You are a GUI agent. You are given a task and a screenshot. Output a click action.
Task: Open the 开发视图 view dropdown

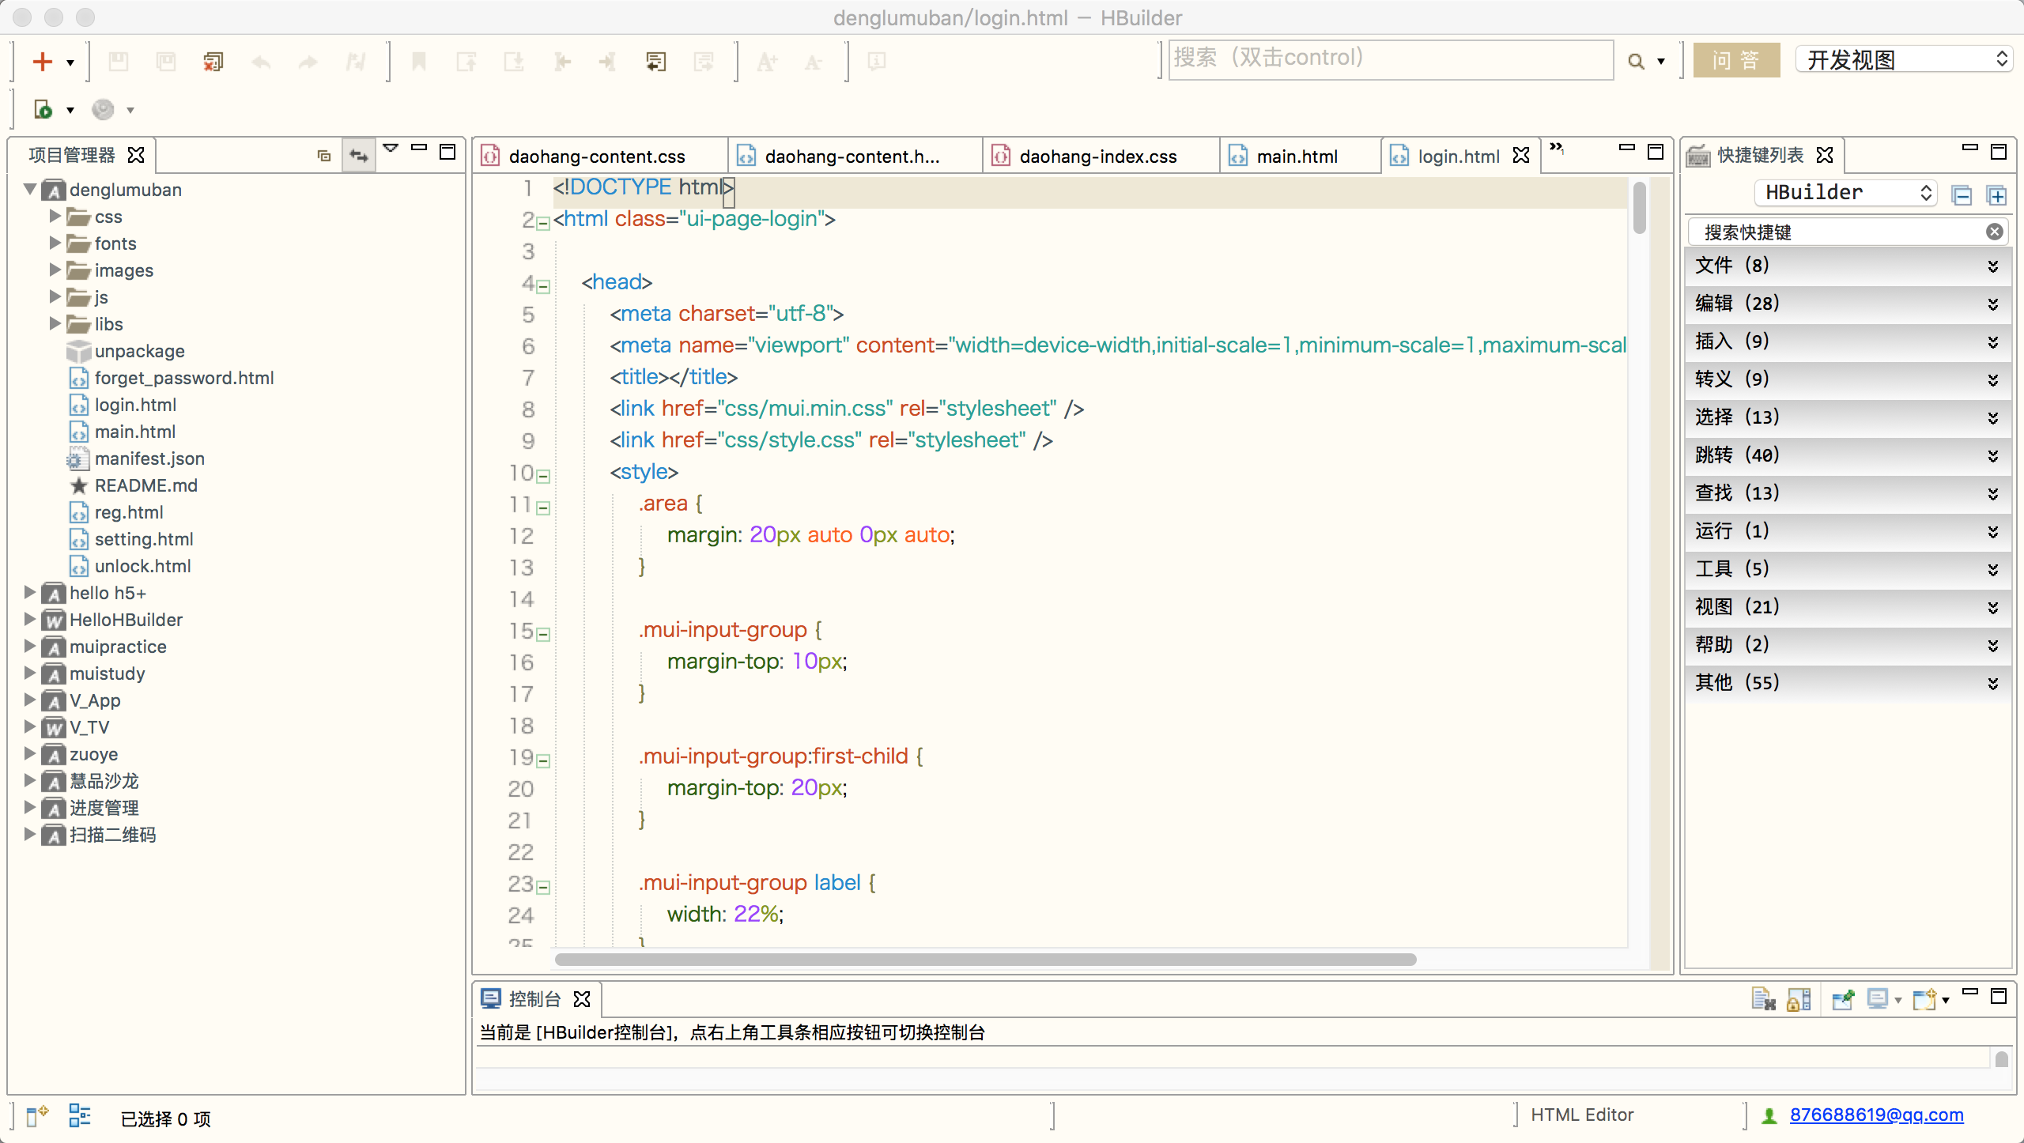tap(1904, 60)
